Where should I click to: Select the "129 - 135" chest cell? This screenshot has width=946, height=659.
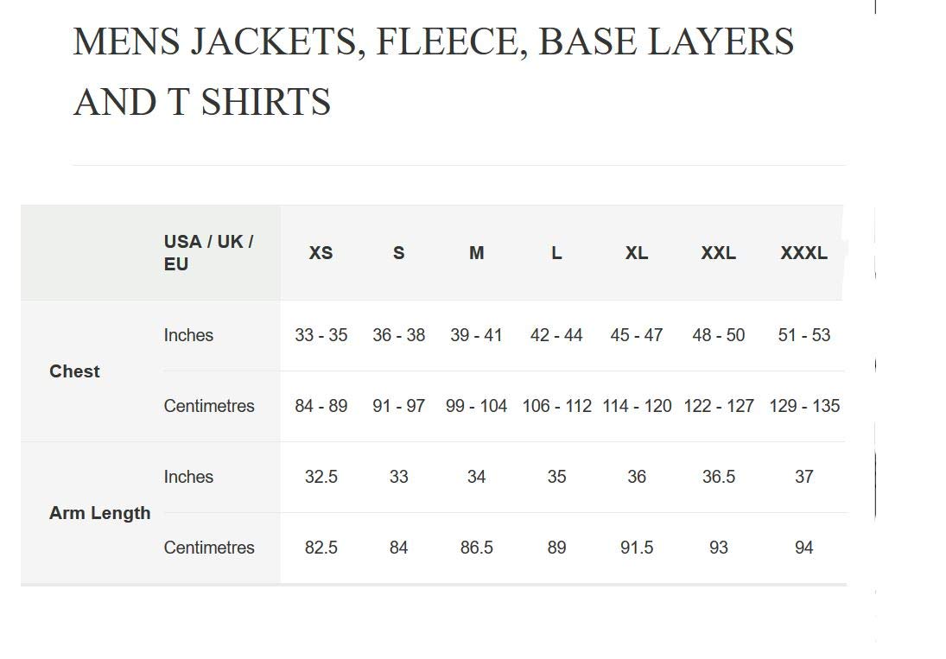coord(803,406)
